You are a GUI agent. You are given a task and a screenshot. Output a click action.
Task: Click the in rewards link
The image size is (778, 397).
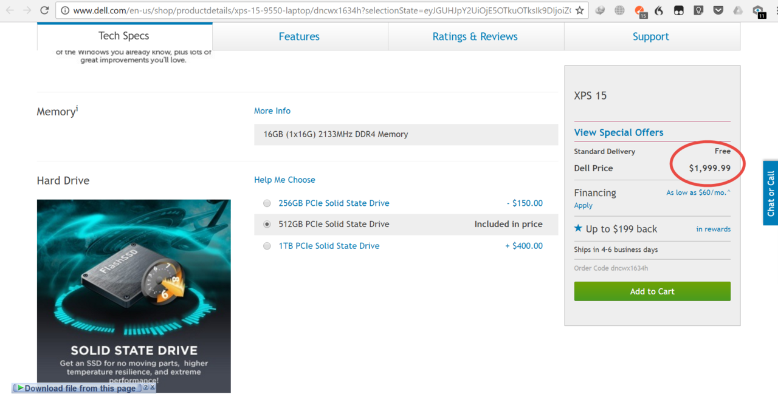[x=714, y=229]
